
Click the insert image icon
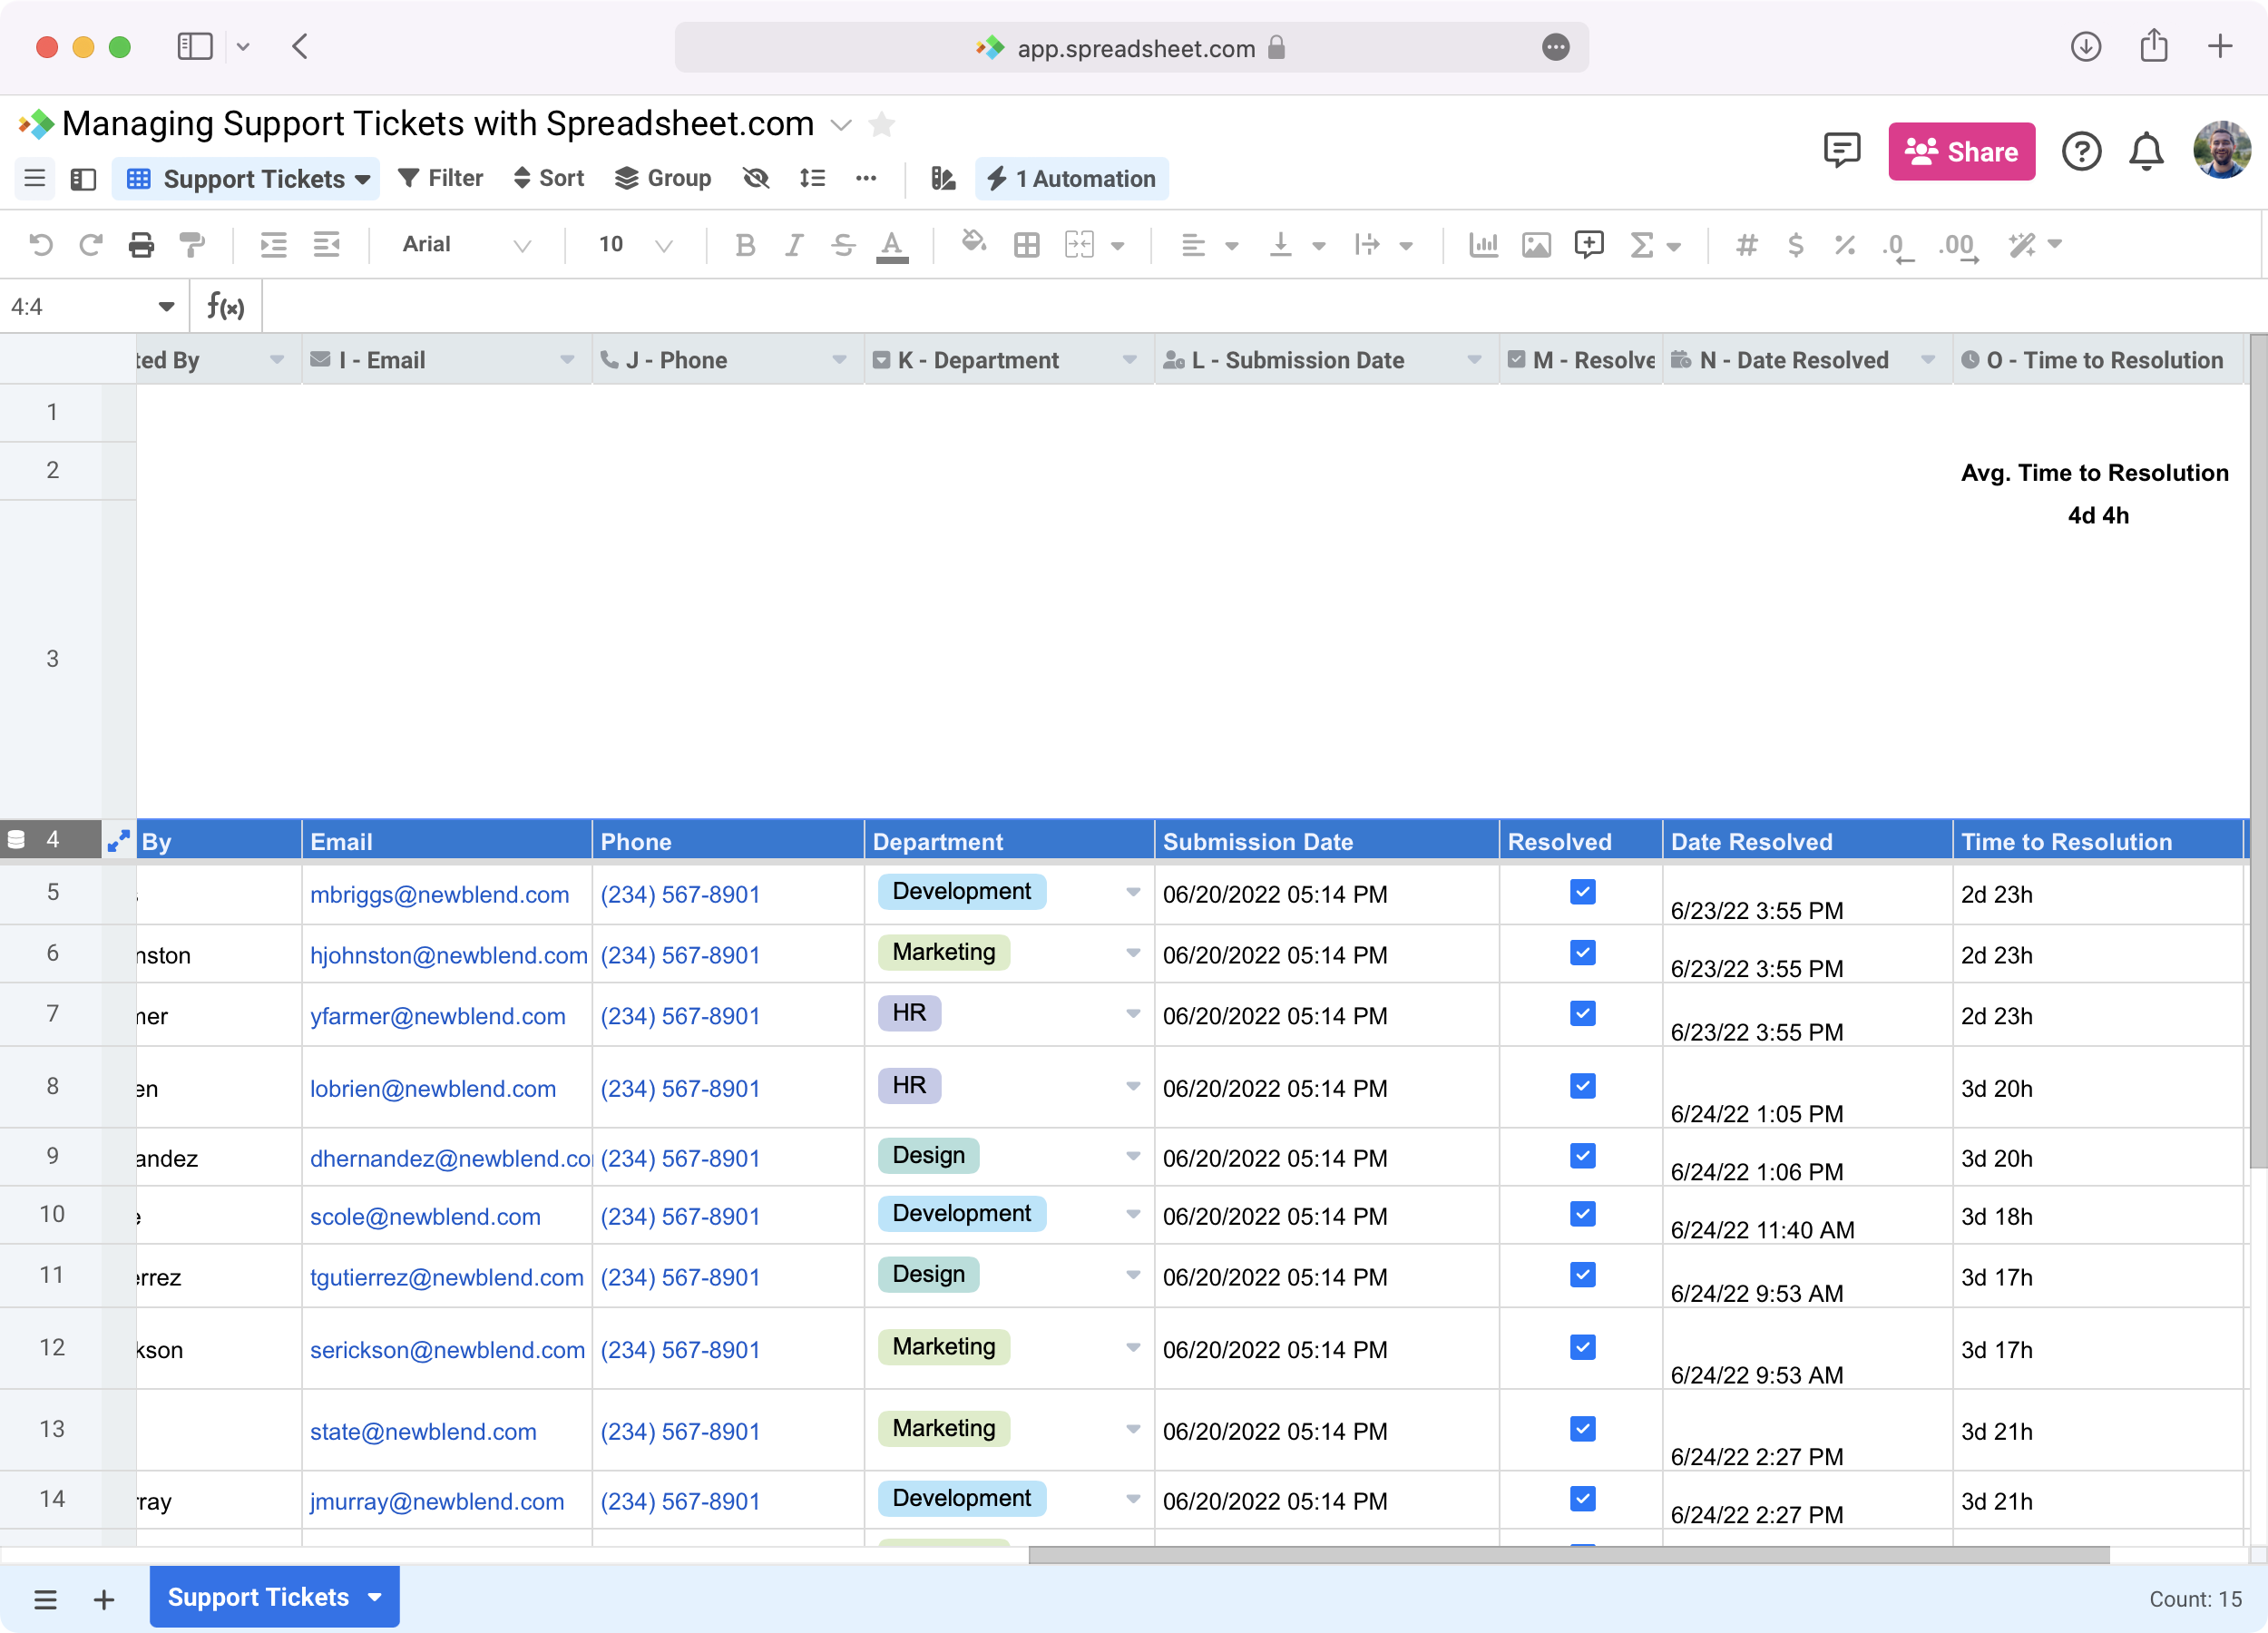pos(1535,245)
